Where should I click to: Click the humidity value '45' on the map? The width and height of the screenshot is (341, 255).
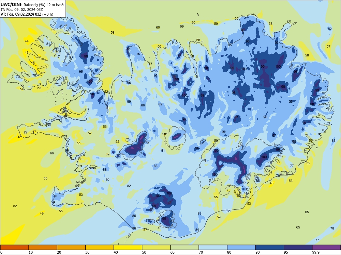33,63
